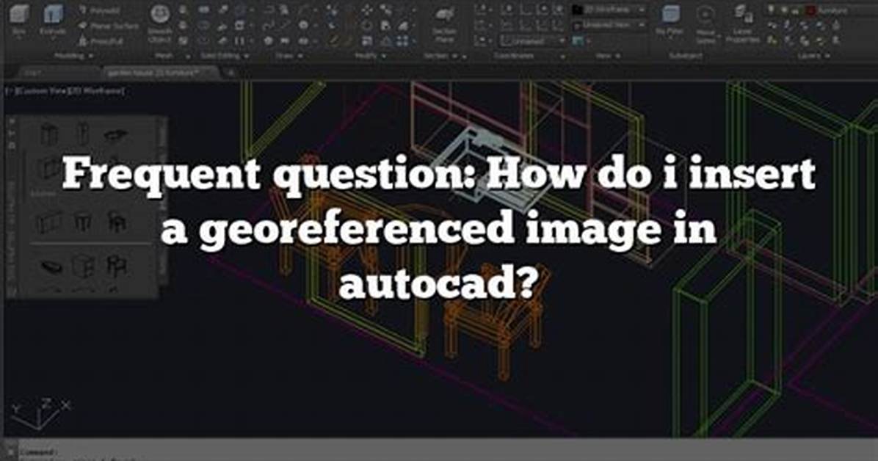The width and height of the screenshot is (878, 461).
Task: Click the circle icon in Draw panel
Action: tap(303, 26)
